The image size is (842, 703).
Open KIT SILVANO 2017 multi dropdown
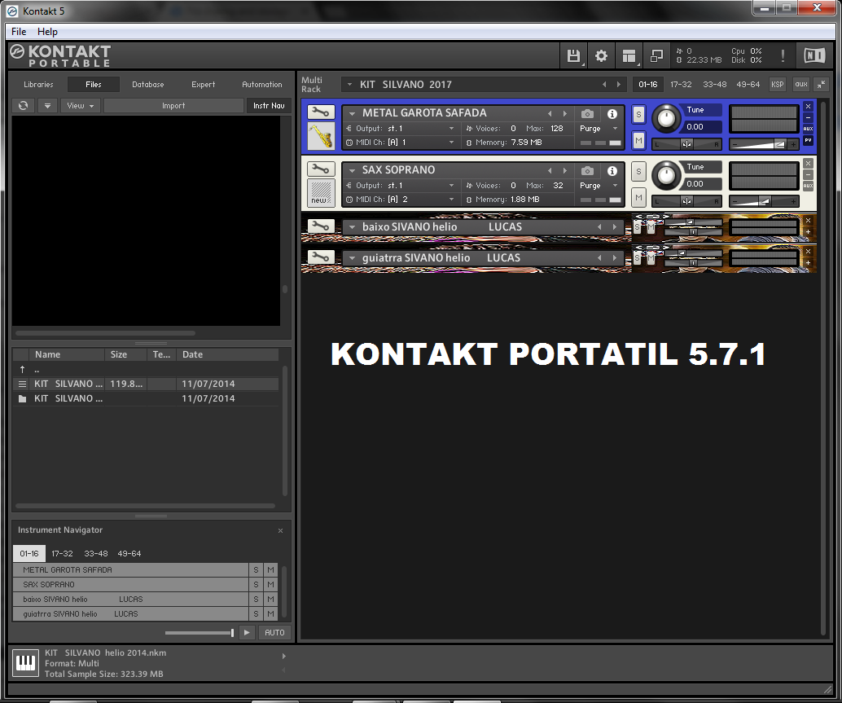(349, 85)
